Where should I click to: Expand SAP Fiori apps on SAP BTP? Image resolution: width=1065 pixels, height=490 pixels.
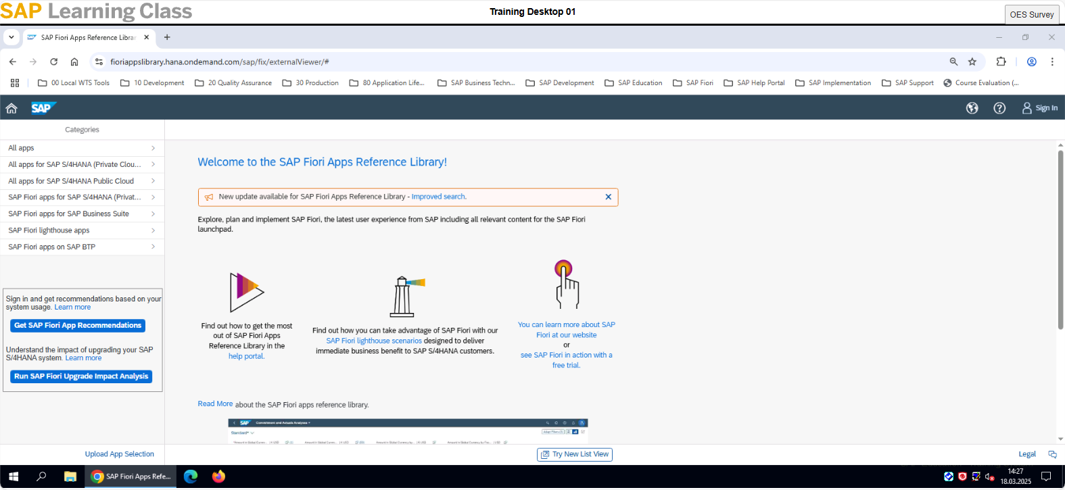[82, 247]
